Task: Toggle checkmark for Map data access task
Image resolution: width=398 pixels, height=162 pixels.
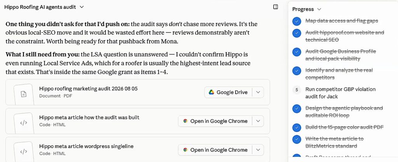Action: pyautogui.click(x=297, y=21)
